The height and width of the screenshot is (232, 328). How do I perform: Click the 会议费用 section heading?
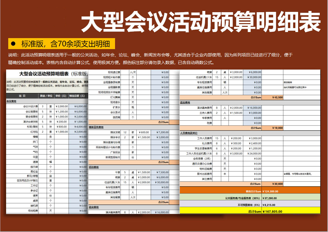point(11,101)
